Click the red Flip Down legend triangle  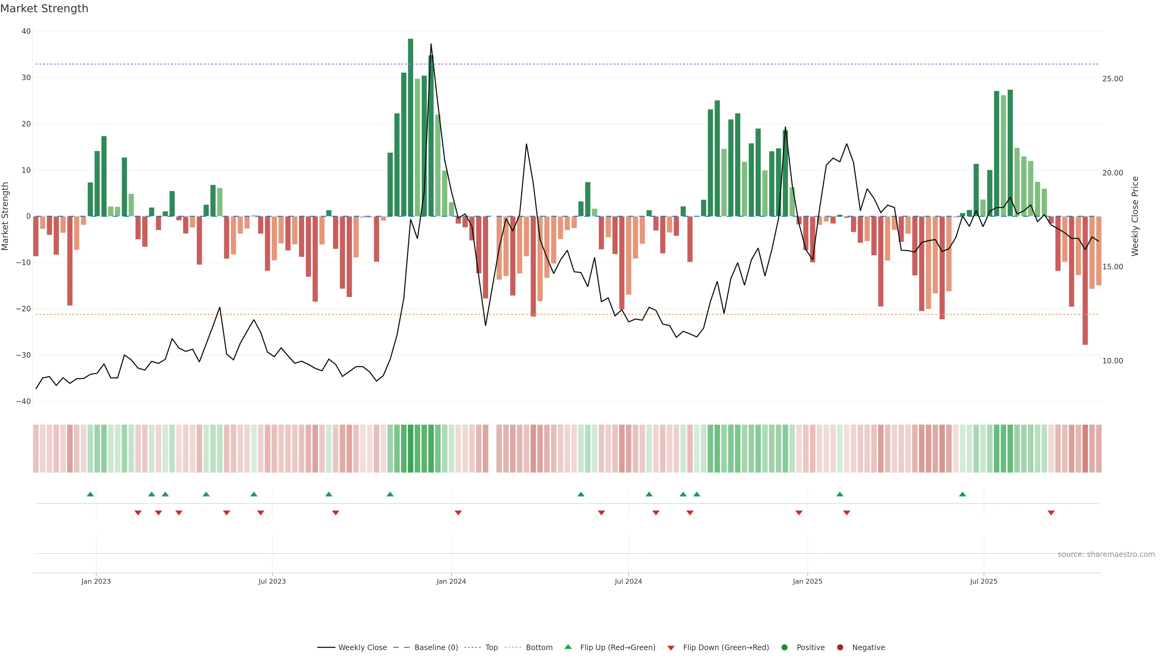[671, 648]
